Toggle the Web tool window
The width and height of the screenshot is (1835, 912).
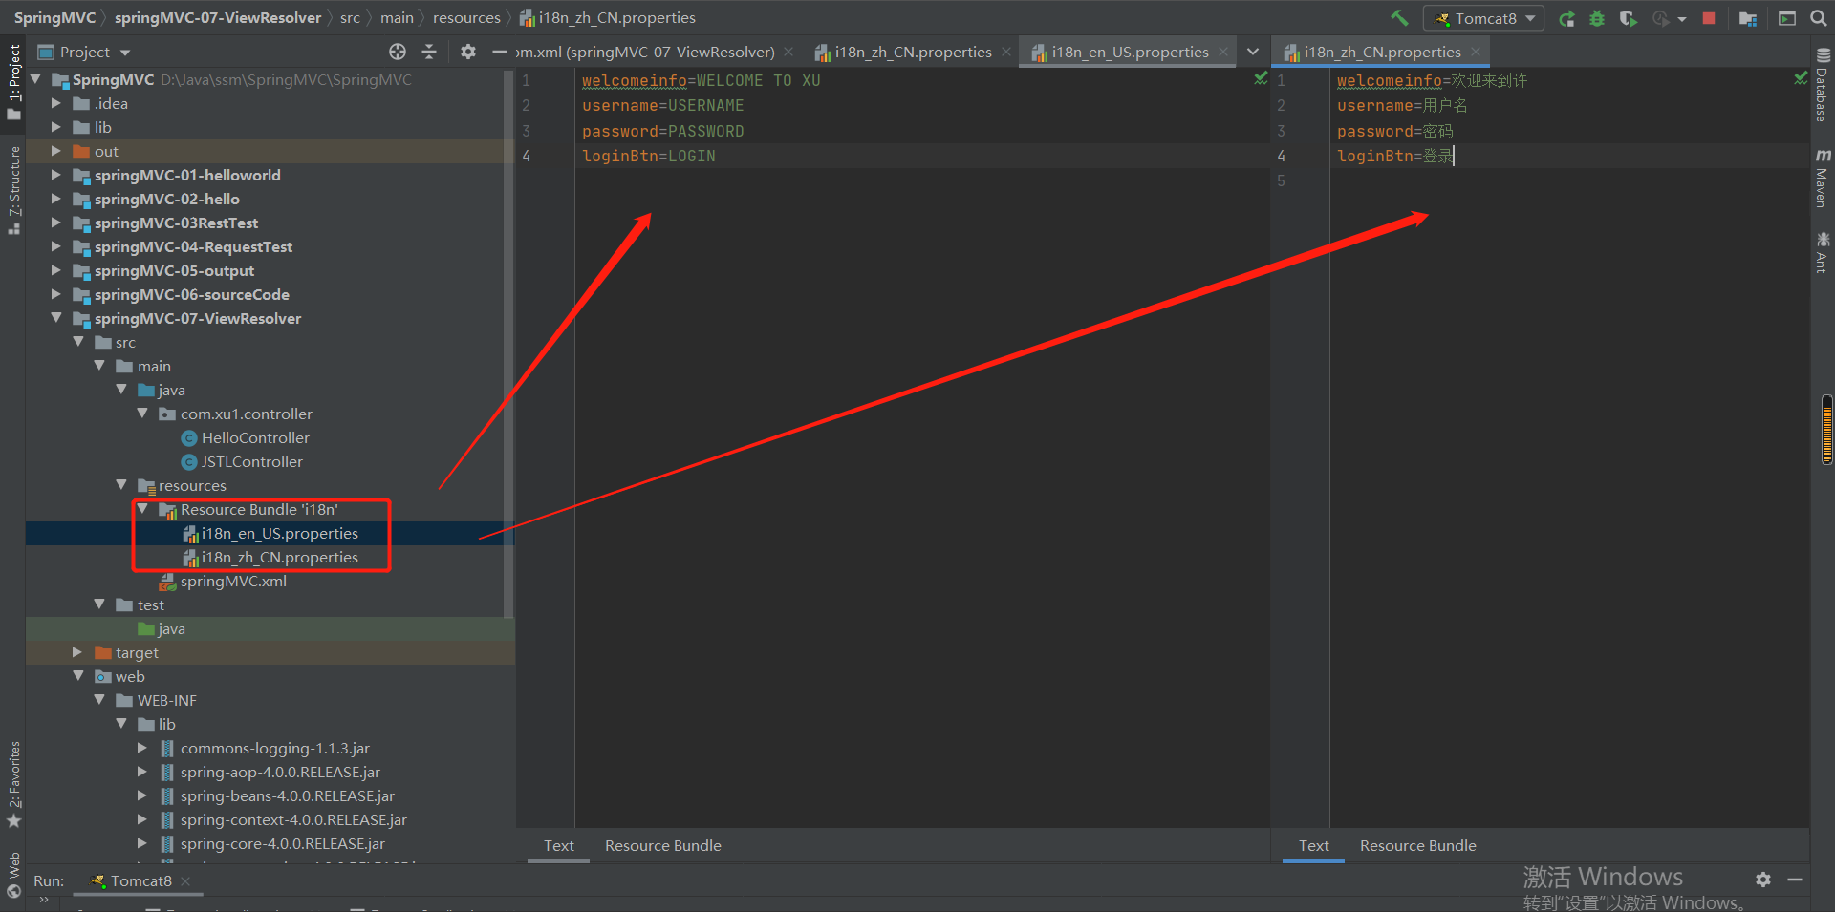tap(13, 875)
